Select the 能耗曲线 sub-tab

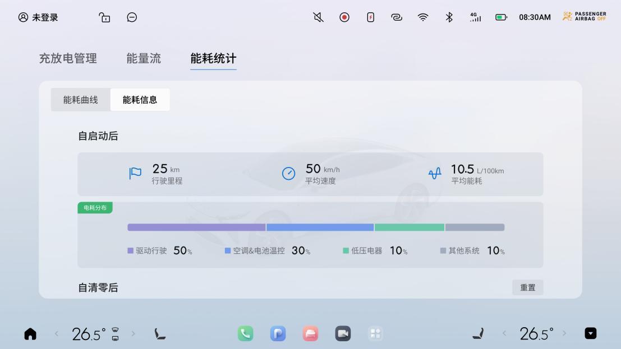(x=81, y=100)
